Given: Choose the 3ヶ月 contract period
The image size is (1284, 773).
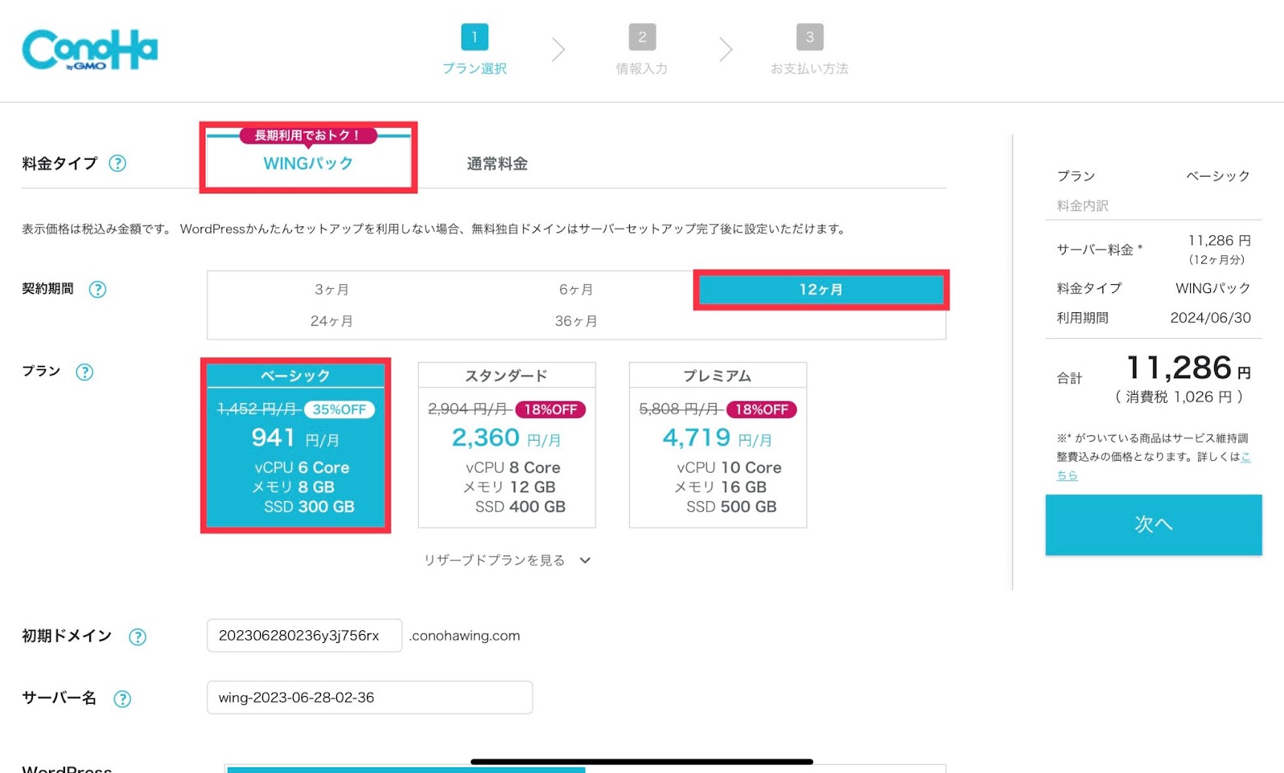Looking at the screenshot, I should [x=331, y=289].
